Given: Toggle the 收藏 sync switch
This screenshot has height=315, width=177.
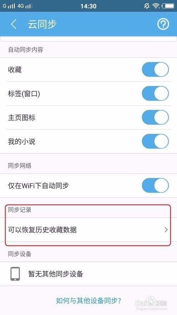Looking at the screenshot, I should [155, 69].
